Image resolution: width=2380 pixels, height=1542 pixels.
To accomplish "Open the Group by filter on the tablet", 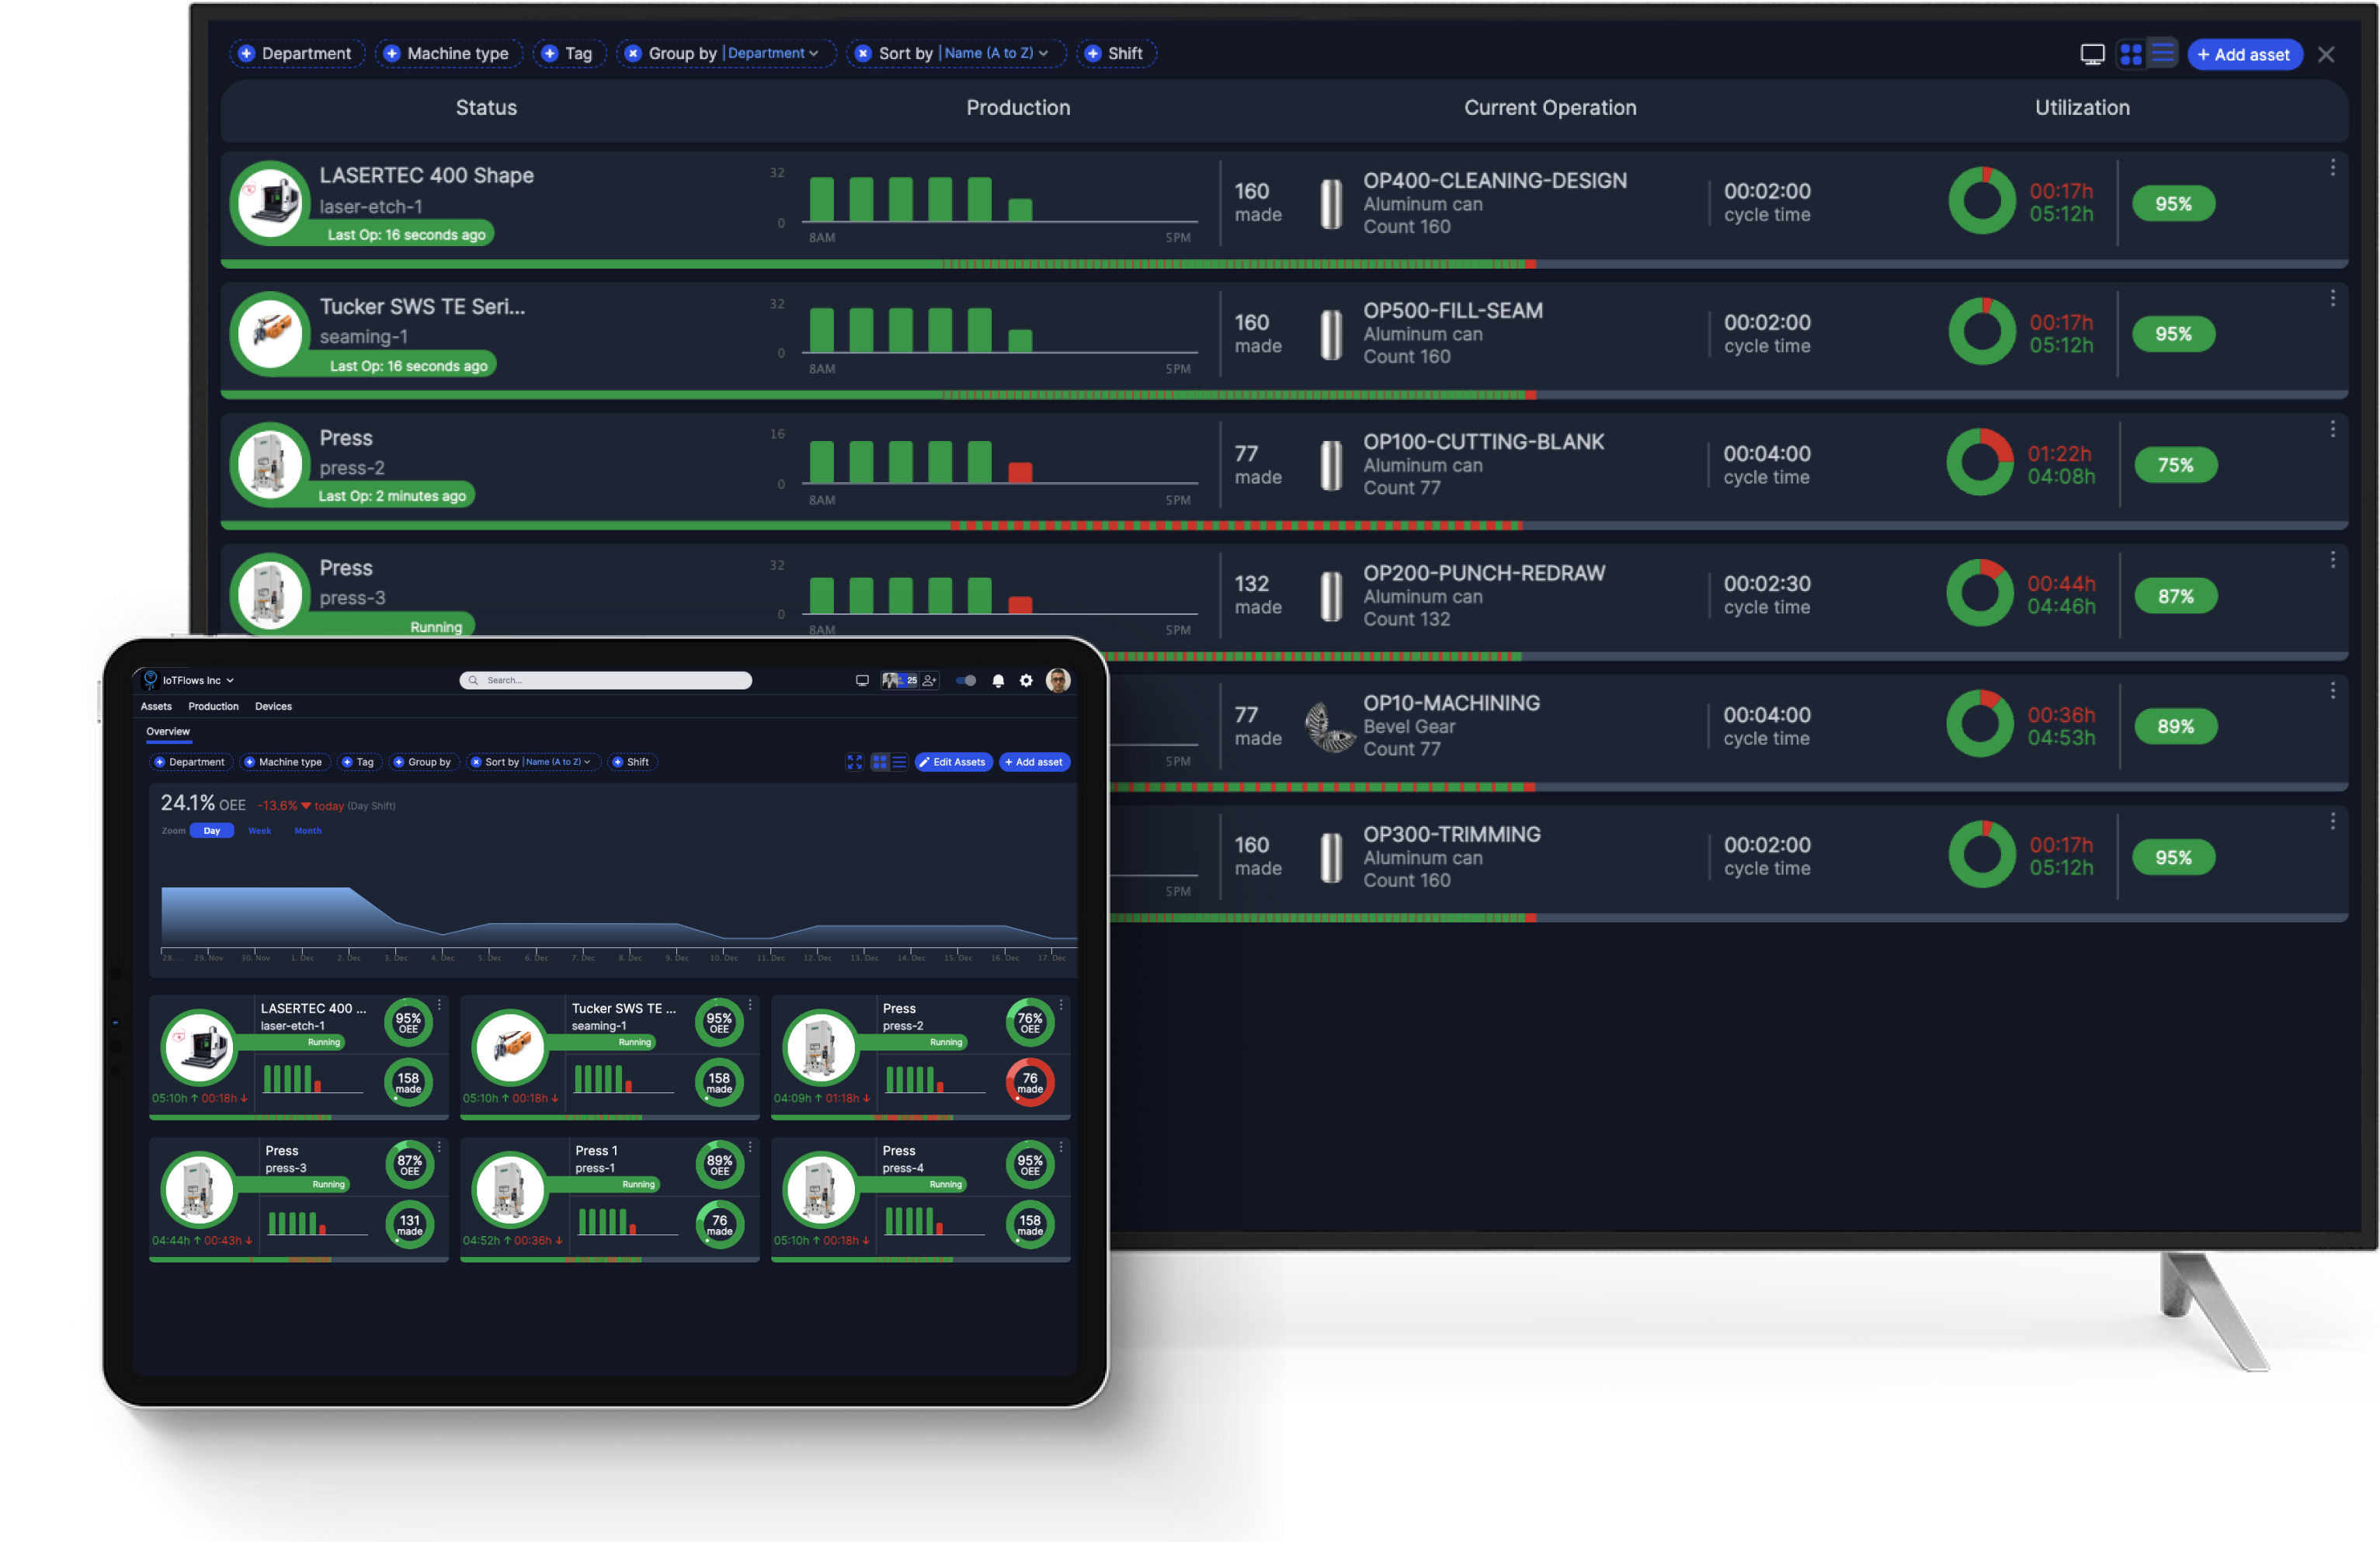I will coord(423,762).
